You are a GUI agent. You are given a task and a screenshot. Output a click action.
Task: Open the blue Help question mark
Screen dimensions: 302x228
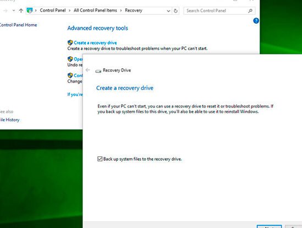(x=256, y=20)
